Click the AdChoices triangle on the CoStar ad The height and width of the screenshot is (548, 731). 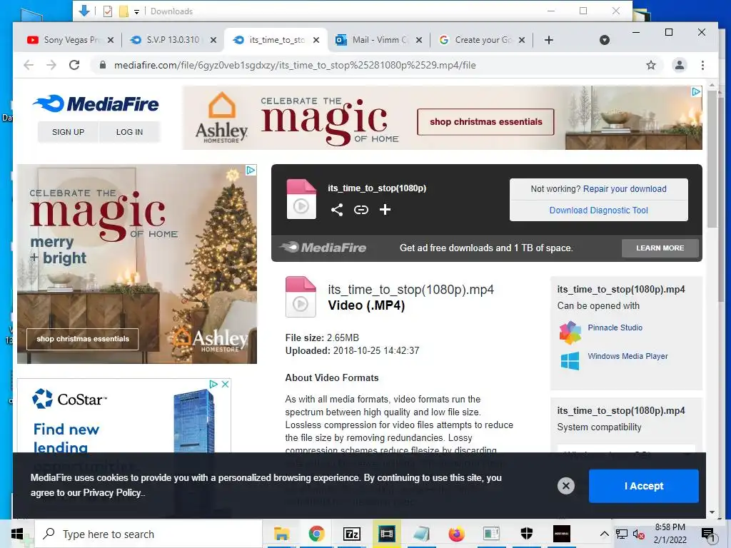(x=213, y=384)
